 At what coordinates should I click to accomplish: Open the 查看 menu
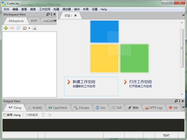(24, 9)
